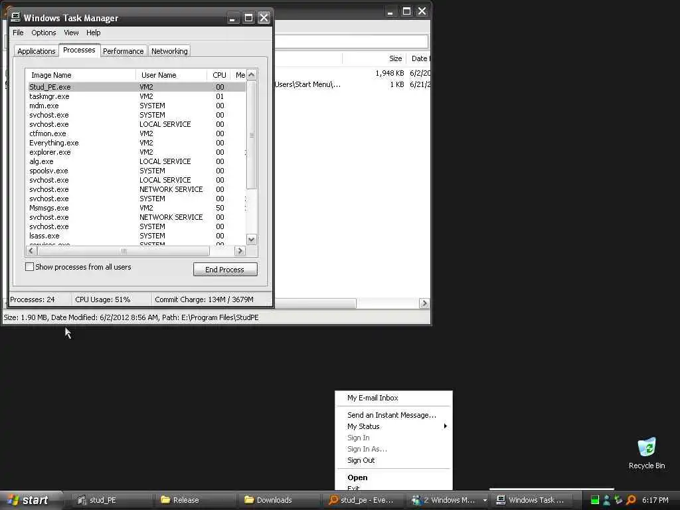The height and width of the screenshot is (510, 680).
Task: Click the 1,948 KB size cell
Action: [389, 73]
